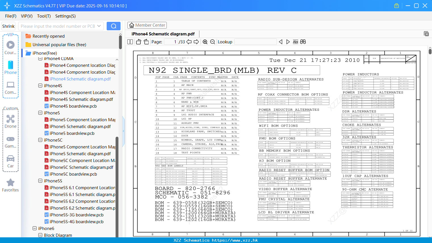
Task: Go to next page arrow
Action: (196, 42)
